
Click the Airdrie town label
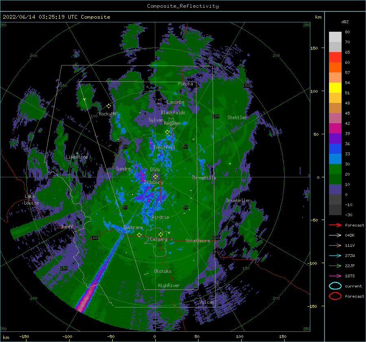pos(160,217)
